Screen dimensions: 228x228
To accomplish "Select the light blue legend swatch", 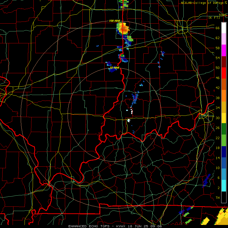I will click(224, 174).
